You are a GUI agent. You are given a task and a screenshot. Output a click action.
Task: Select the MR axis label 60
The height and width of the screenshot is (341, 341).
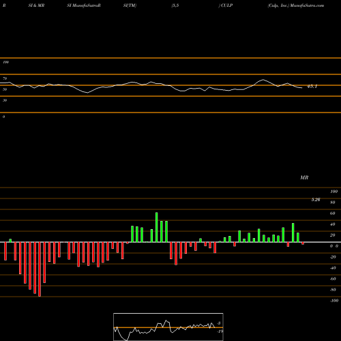pos(333,213)
